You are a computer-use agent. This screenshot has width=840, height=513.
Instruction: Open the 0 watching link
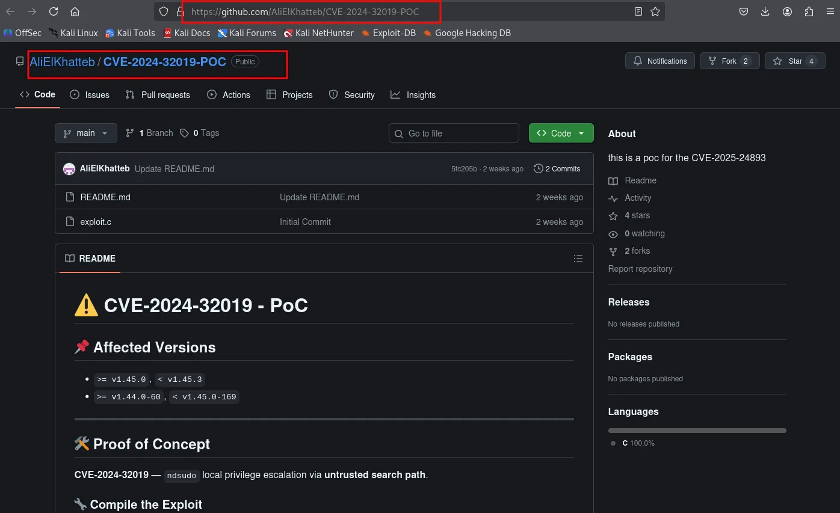click(637, 233)
